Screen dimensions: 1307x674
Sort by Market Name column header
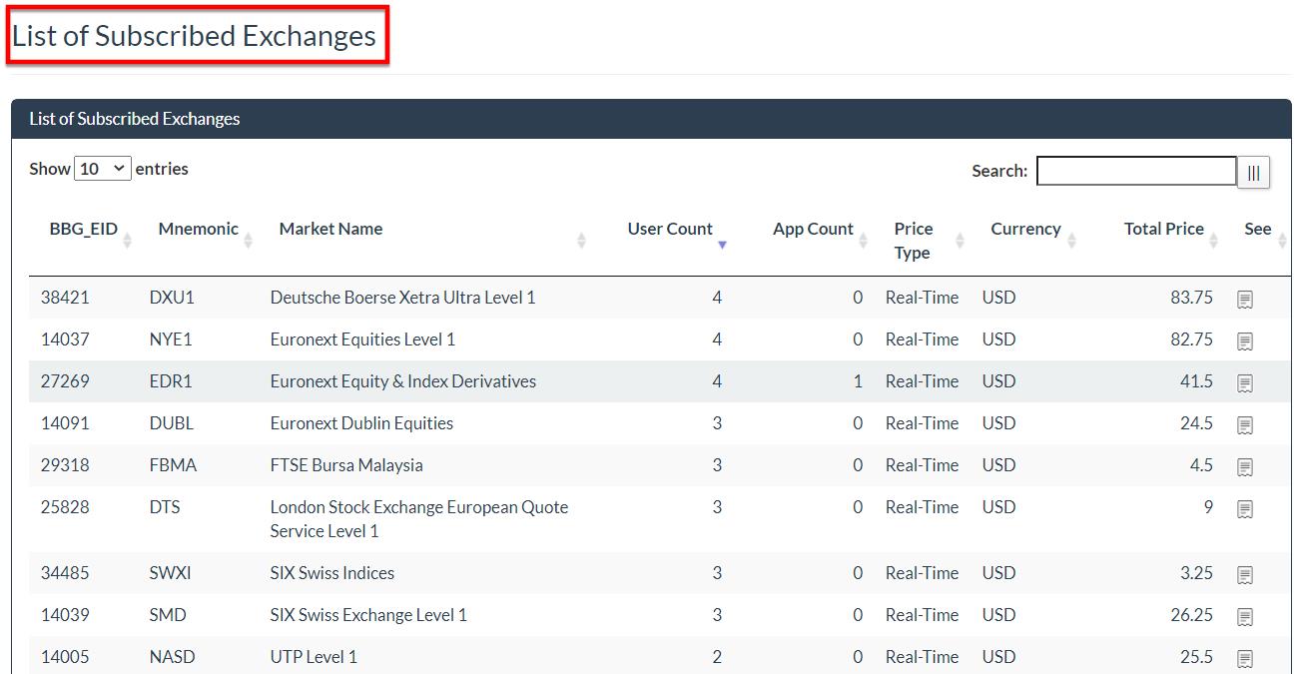pyautogui.click(x=330, y=230)
